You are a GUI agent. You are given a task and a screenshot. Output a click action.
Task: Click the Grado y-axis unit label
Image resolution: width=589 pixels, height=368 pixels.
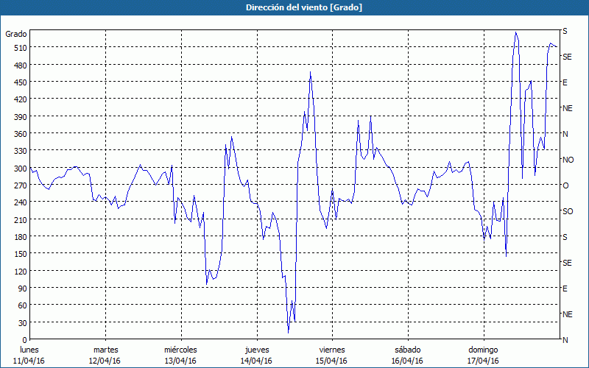tap(16, 34)
